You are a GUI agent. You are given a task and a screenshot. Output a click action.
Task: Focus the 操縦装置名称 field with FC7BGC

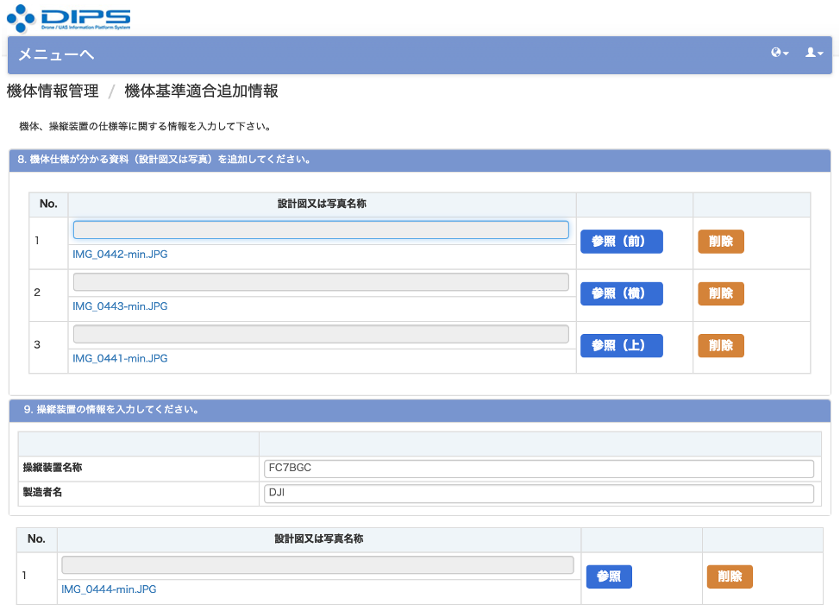point(538,469)
